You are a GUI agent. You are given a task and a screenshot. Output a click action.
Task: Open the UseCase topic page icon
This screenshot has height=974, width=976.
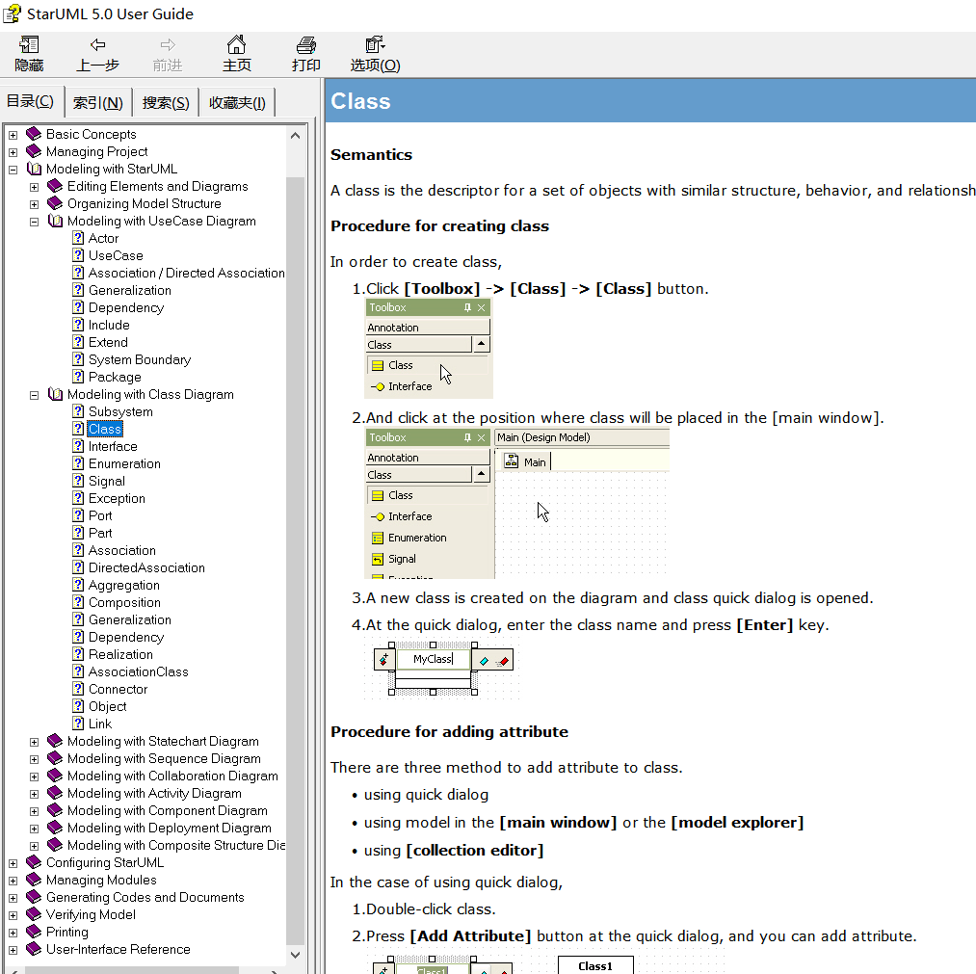tap(78, 255)
